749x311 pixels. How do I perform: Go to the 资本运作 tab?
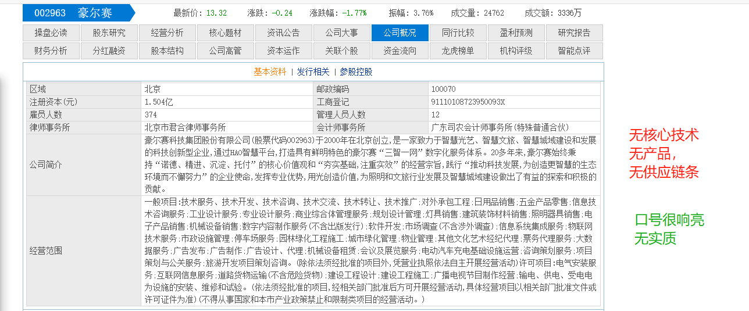tap(284, 51)
